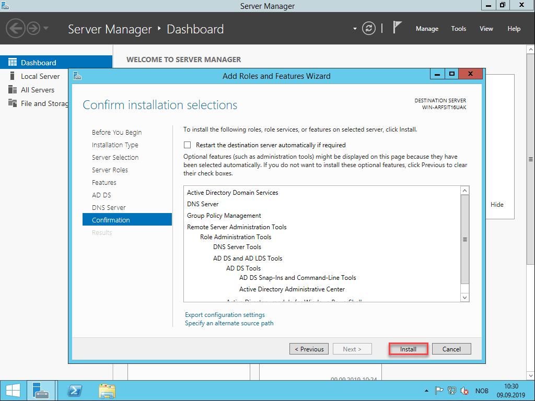535x401 pixels.
Task: Maximize the Add Roles wizard window
Action: coord(452,74)
